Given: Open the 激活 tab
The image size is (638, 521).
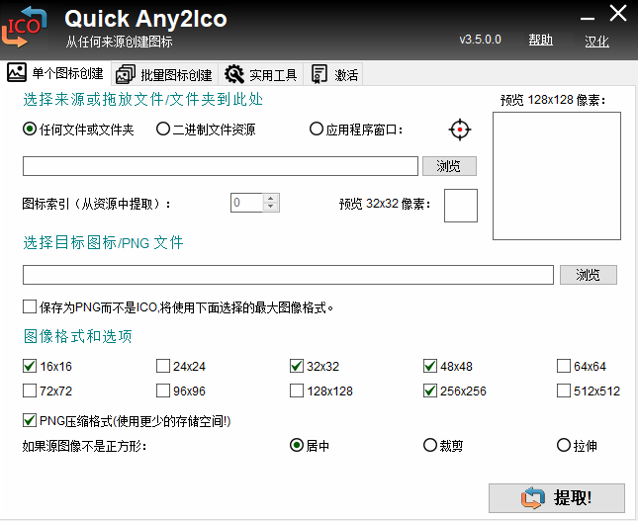Looking at the screenshot, I should pos(333,74).
